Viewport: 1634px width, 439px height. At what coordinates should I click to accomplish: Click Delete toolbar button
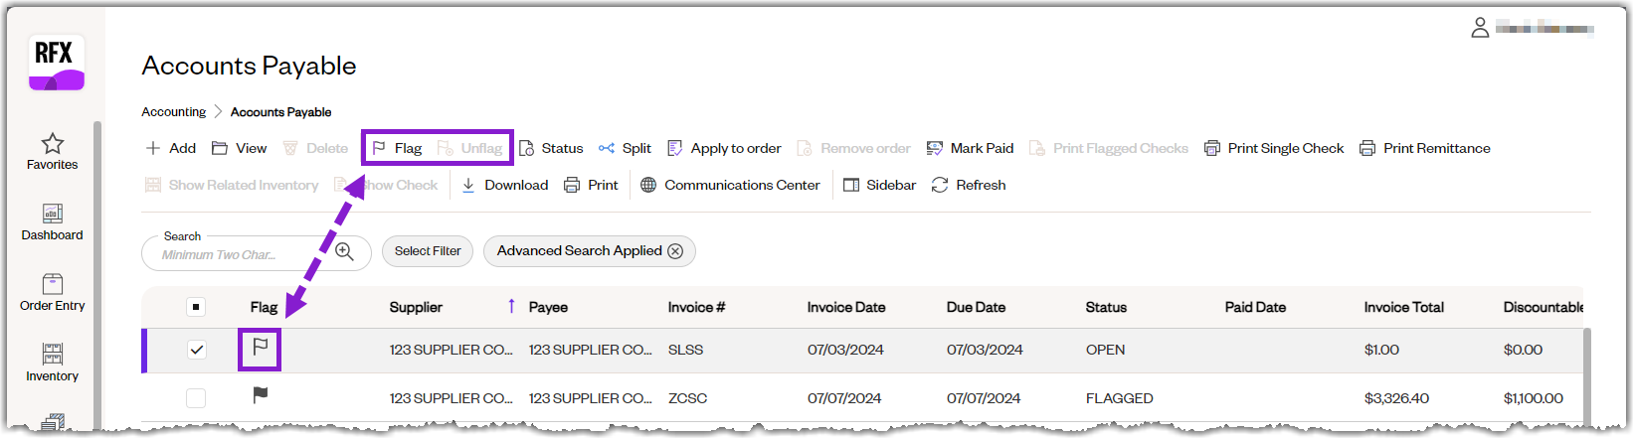pyautogui.click(x=315, y=148)
